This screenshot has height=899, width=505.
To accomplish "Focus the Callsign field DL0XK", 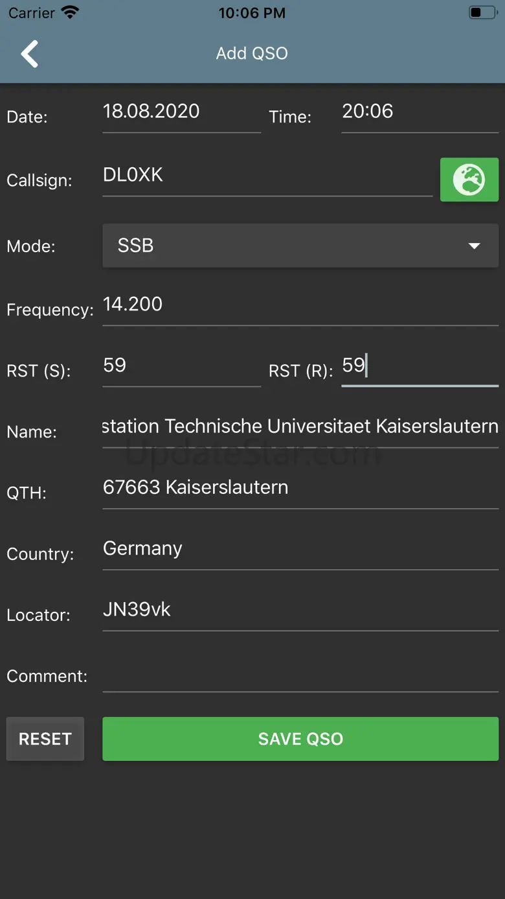I will [x=267, y=176].
